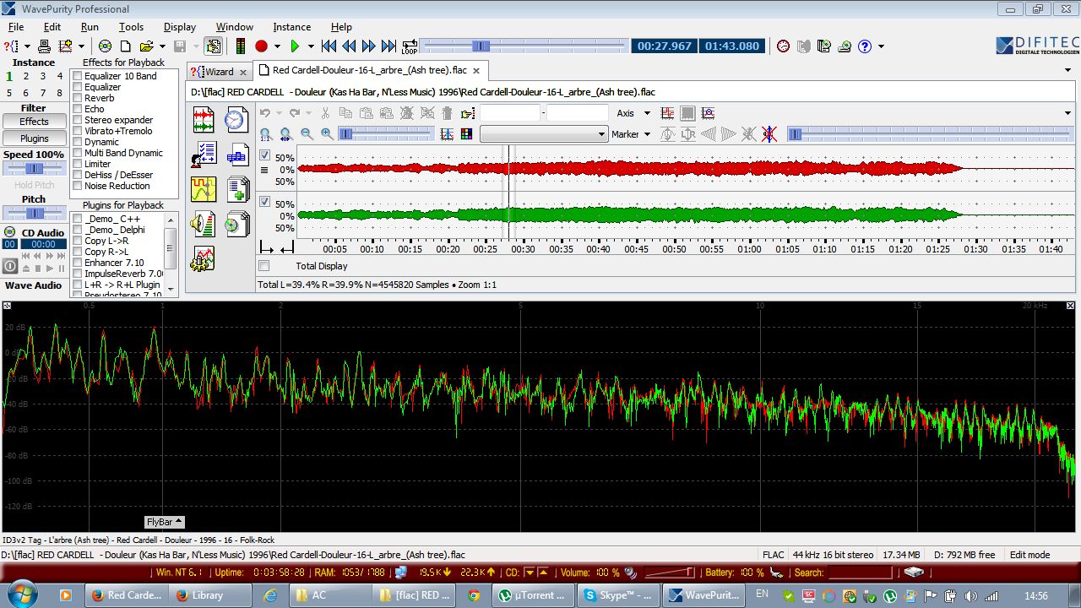Start playback with the green Play button
The image size is (1081, 608).
click(295, 46)
